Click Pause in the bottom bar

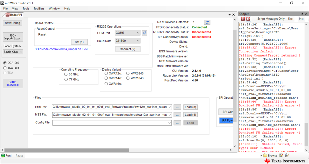(19, 156)
